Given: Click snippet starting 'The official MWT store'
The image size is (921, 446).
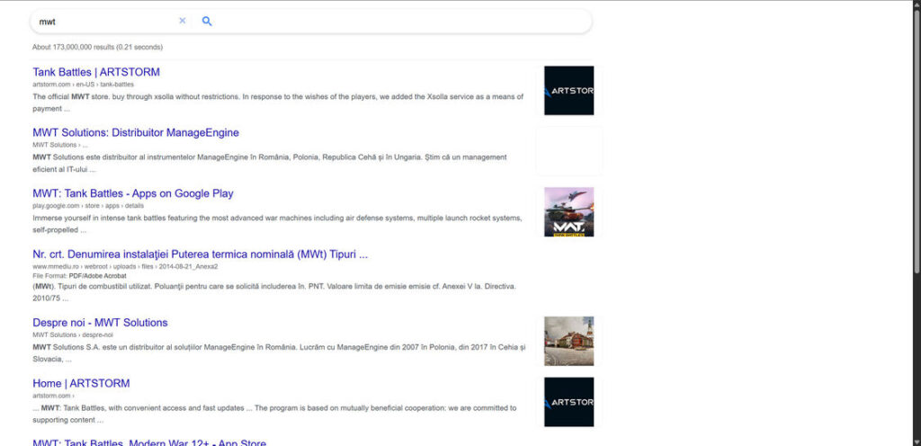Looking at the screenshot, I should pos(278,103).
